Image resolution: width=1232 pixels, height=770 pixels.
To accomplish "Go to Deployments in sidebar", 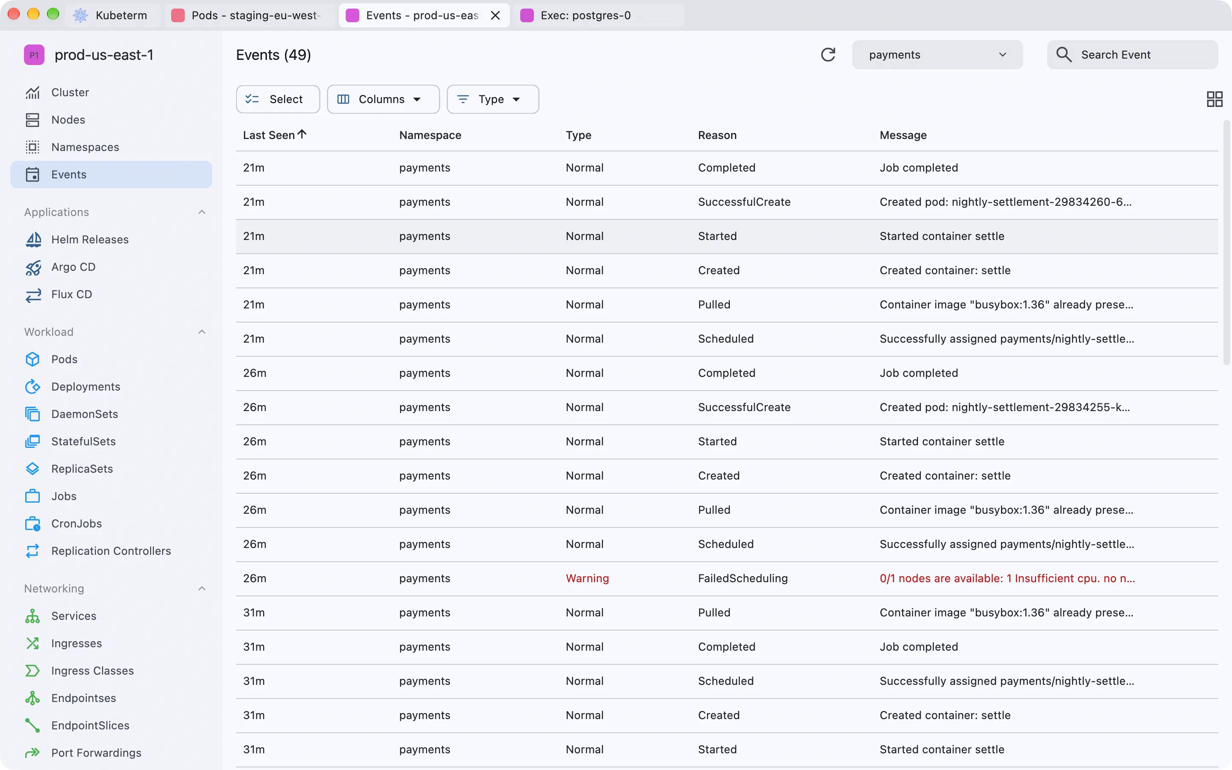I will coord(111,387).
